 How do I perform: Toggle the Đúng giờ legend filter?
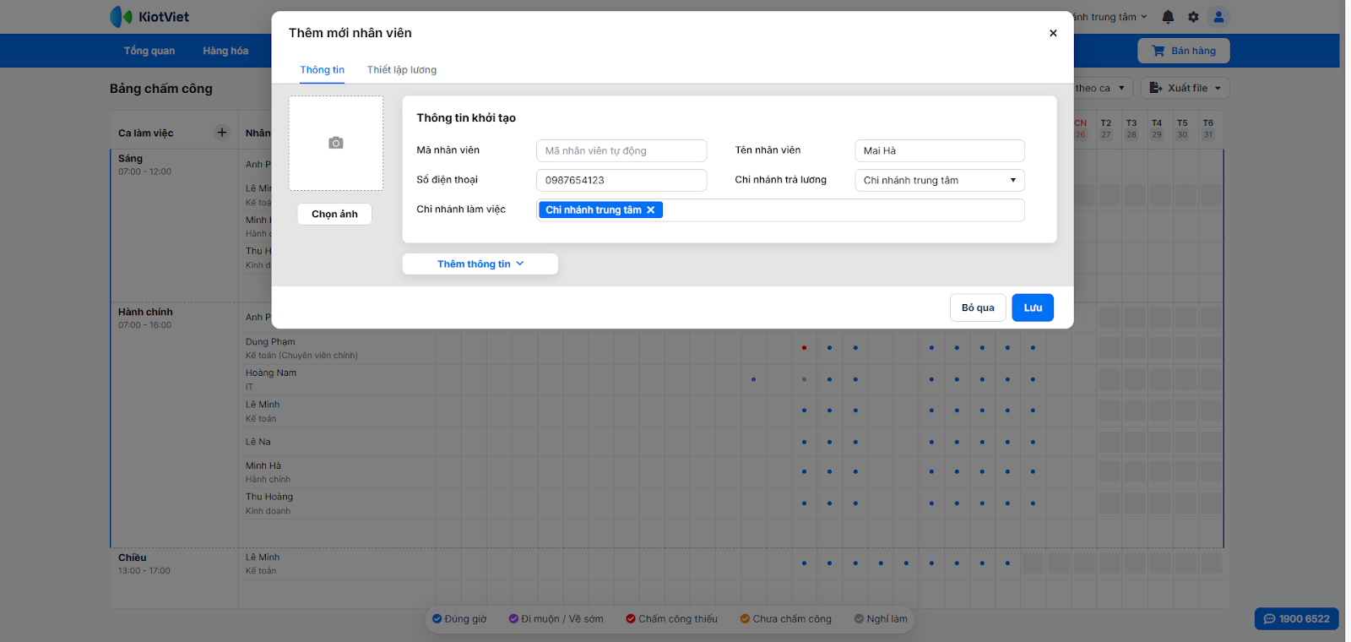(459, 619)
